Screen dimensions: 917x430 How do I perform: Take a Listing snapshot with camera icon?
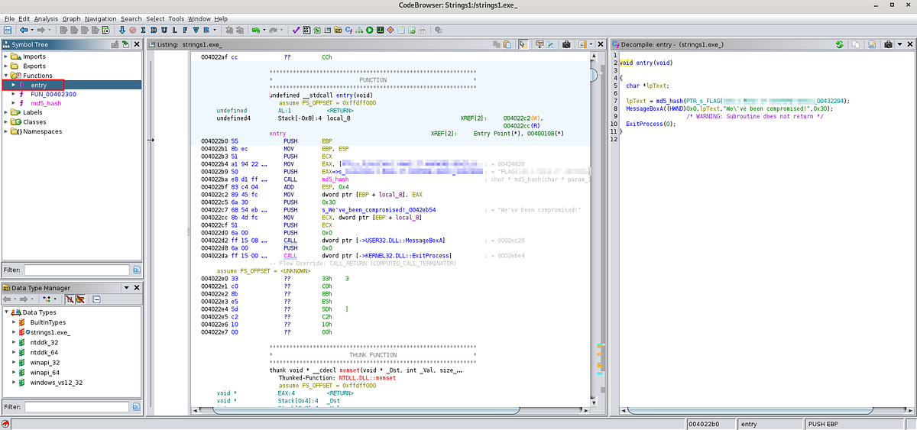(x=566, y=44)
